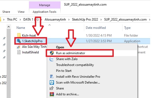Switch to the Application Tools tab
Viewport: 152px width, 98px height.
(44, 12)
